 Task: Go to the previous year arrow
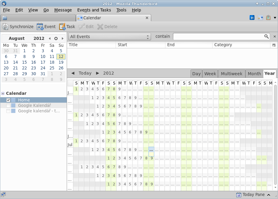[x=73, y=73]
